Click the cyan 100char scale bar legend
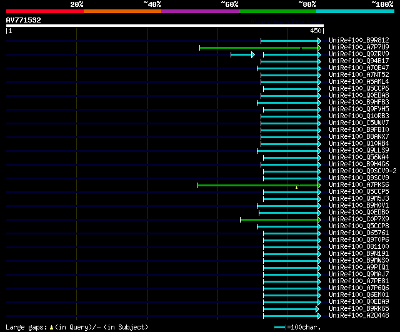 (279, 327)
